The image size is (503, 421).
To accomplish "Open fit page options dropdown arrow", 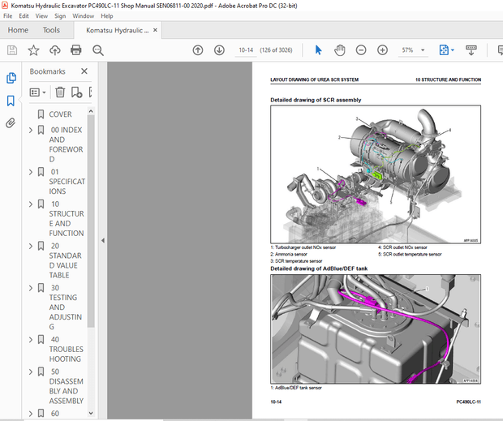I will click(453, 50).
